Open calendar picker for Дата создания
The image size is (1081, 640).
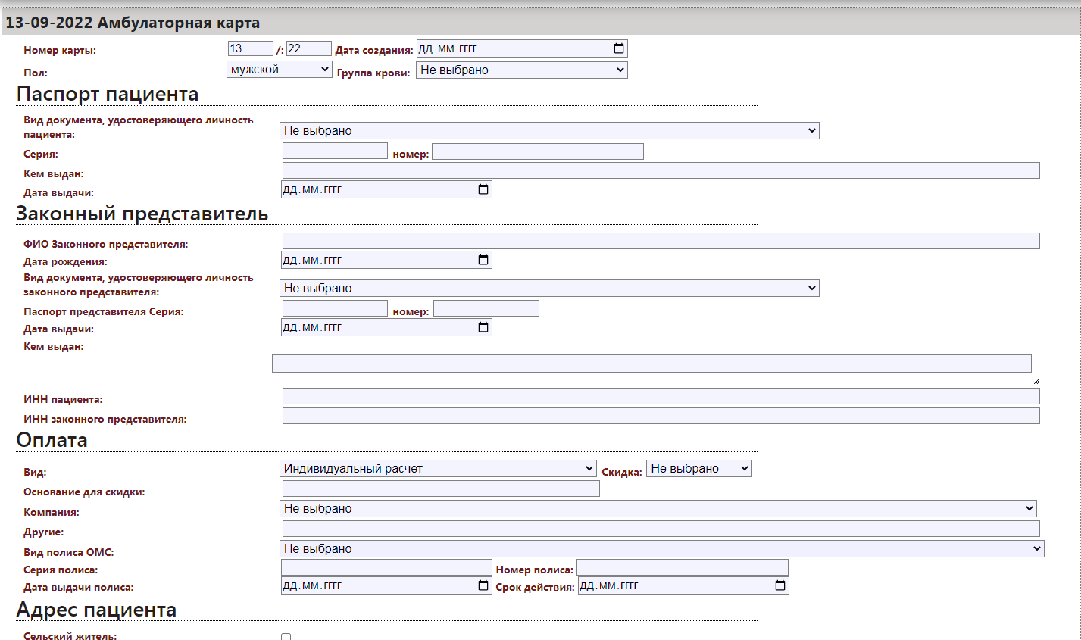point(619,48)
